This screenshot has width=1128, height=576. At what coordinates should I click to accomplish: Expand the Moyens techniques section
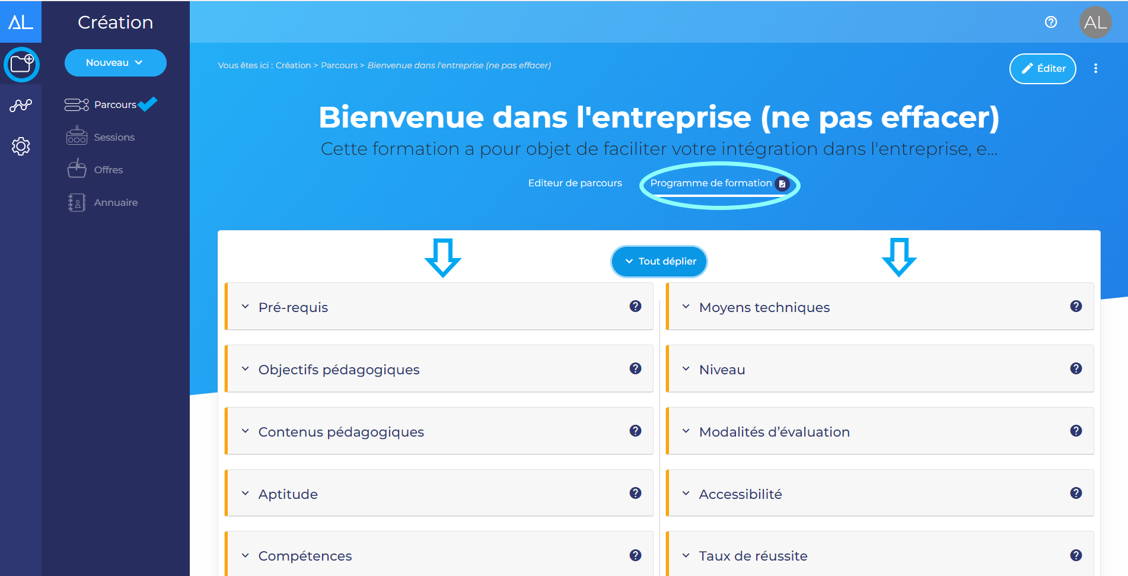(x=686, y=306)
